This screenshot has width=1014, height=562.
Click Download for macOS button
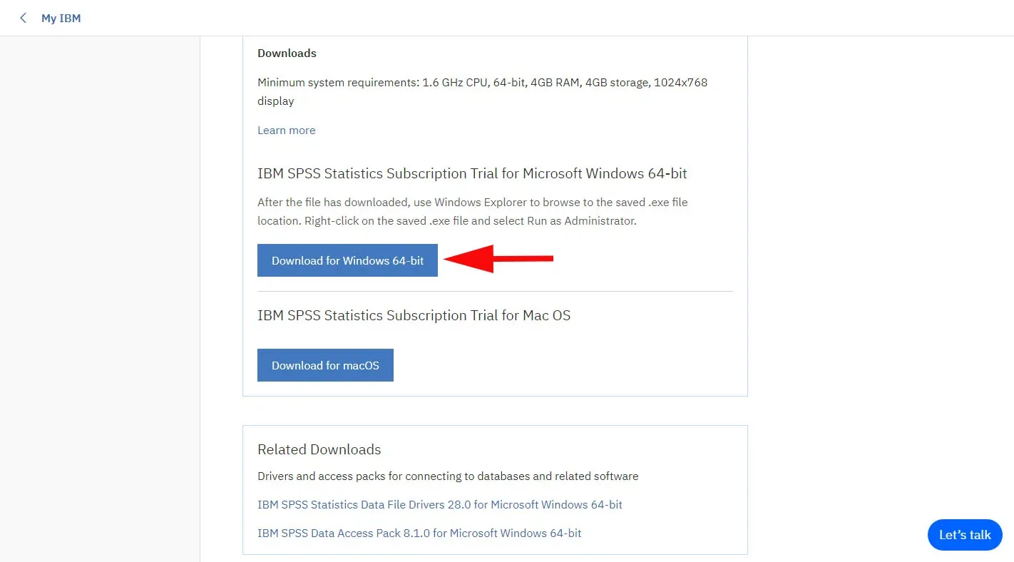point(325,365)
